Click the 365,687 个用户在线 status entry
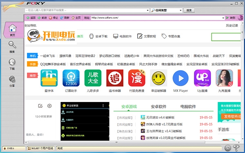Image resolution: width=245 pixels, height=153 pixels. pos(40,149)
